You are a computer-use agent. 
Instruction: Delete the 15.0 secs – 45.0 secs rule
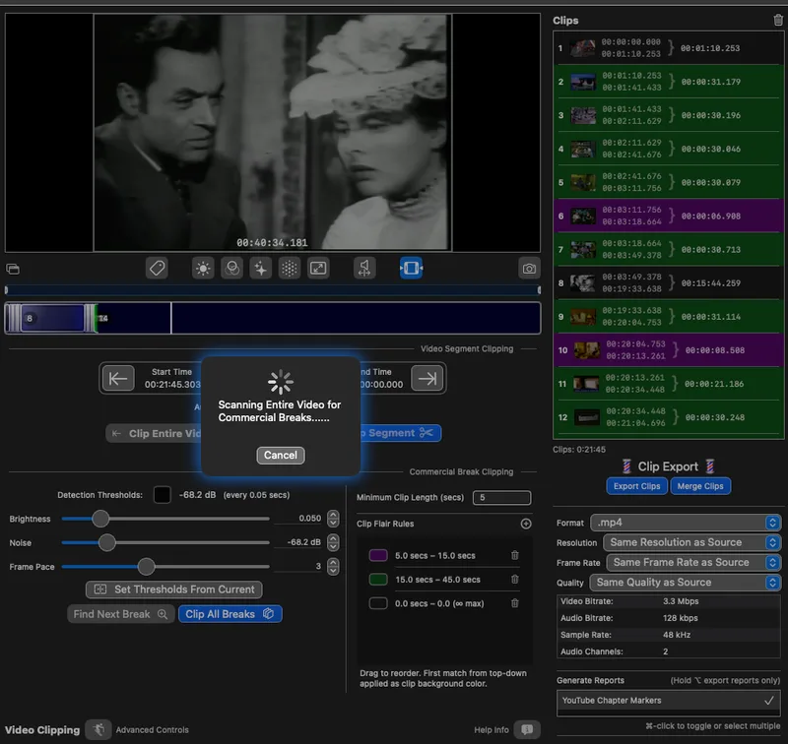point(514,580)
